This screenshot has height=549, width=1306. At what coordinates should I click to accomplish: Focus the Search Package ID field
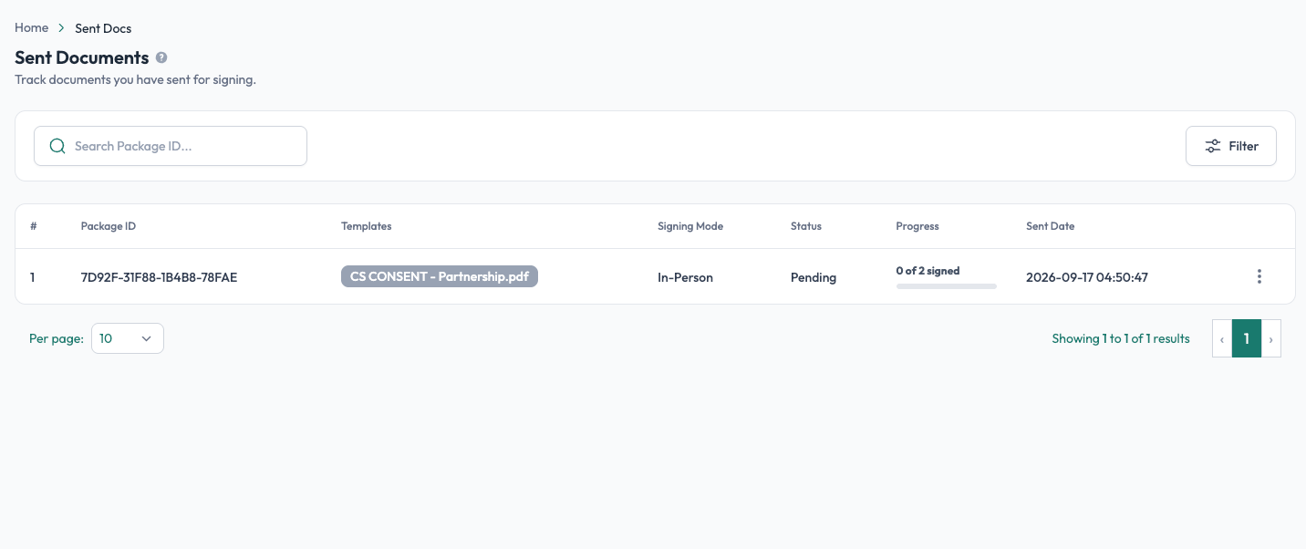[171, 146]
